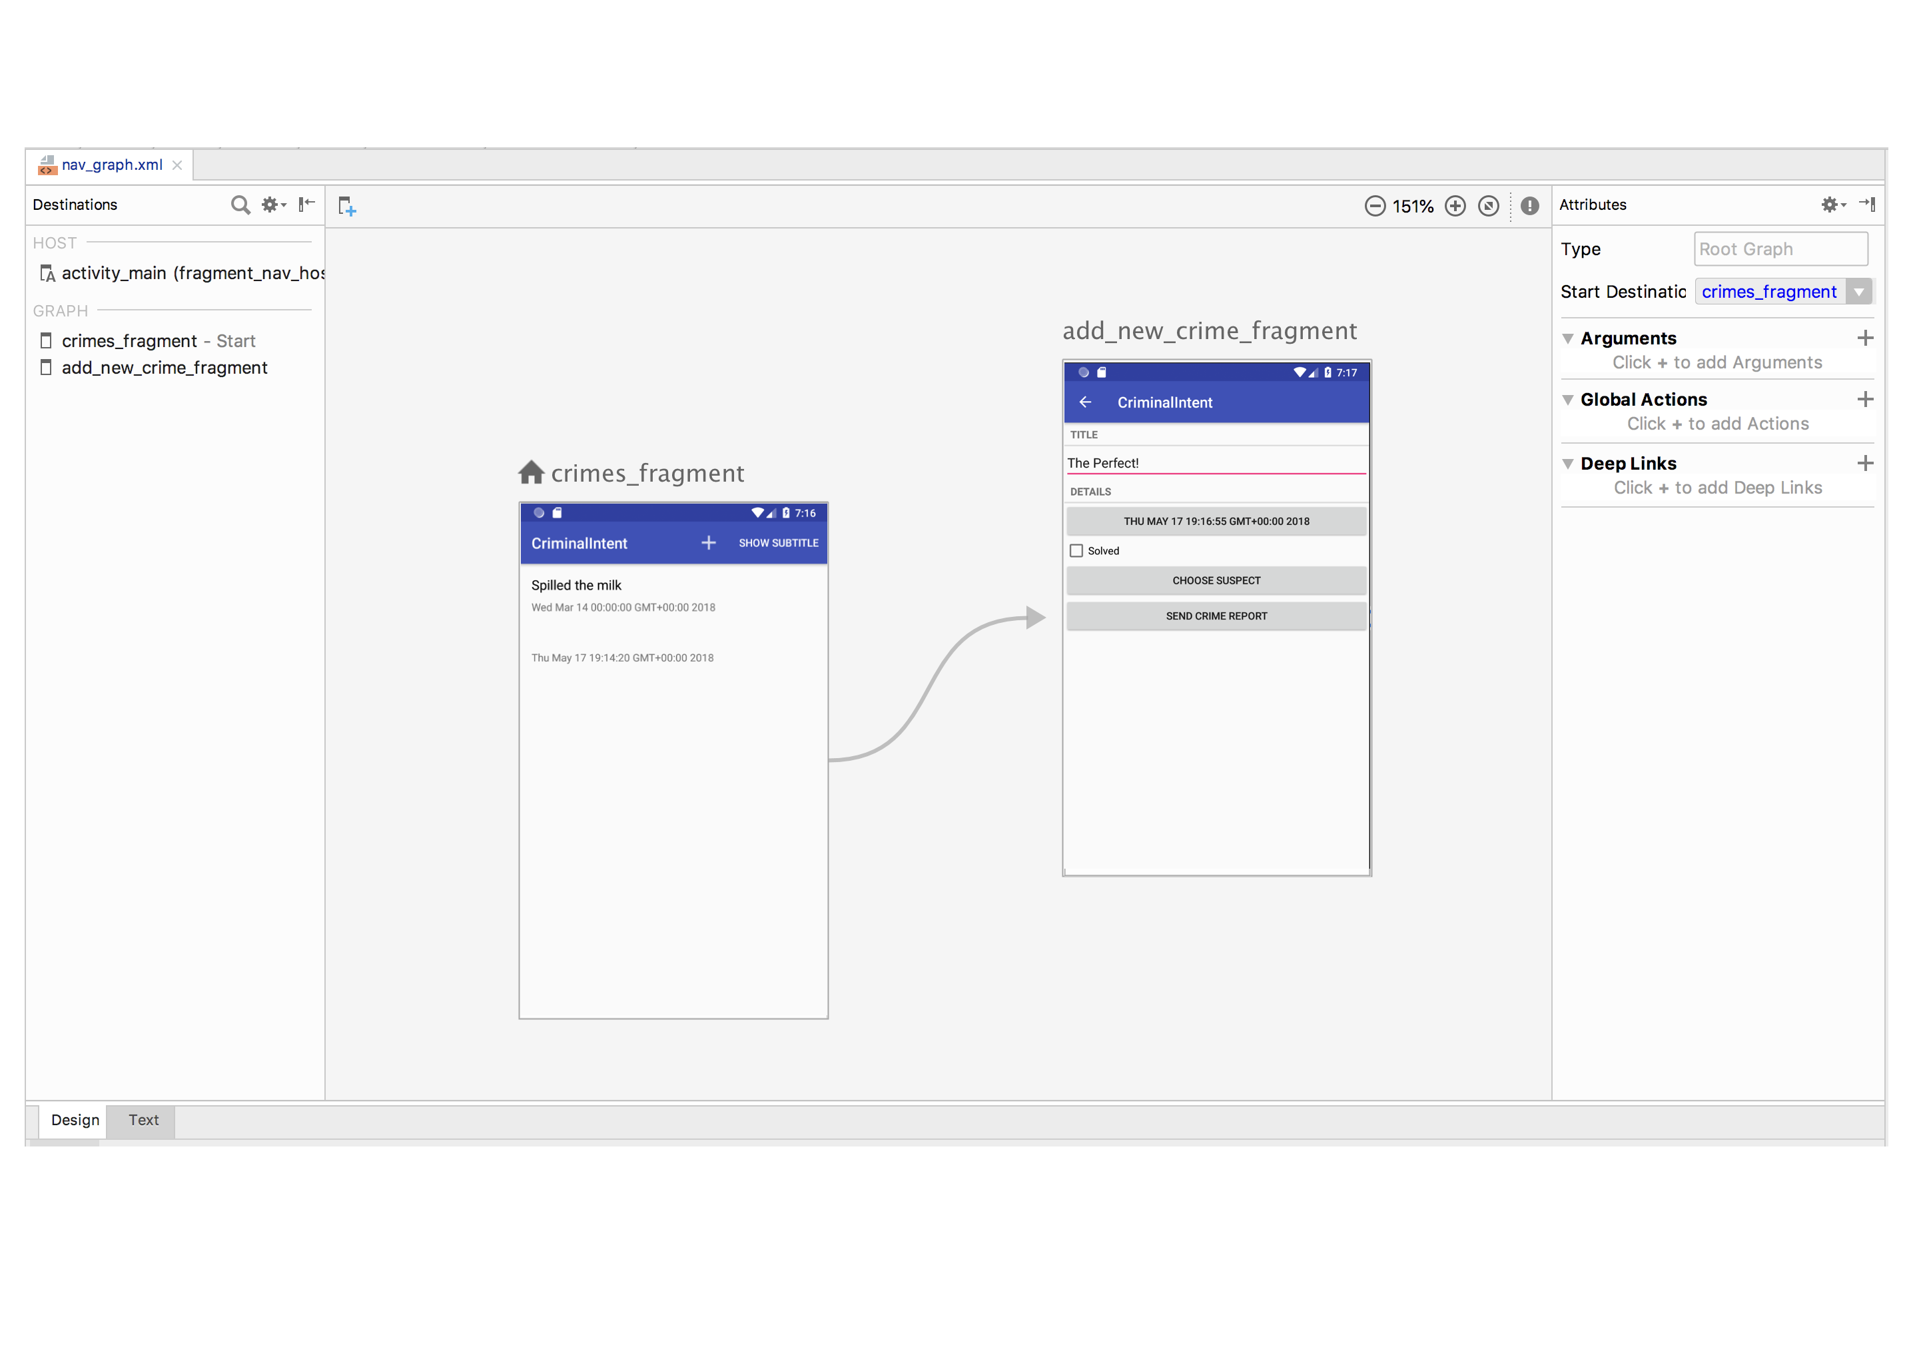Open the Destinations panel settings gear
The height and width of the screenshot is (1367, 1913).
pos(271,205)
